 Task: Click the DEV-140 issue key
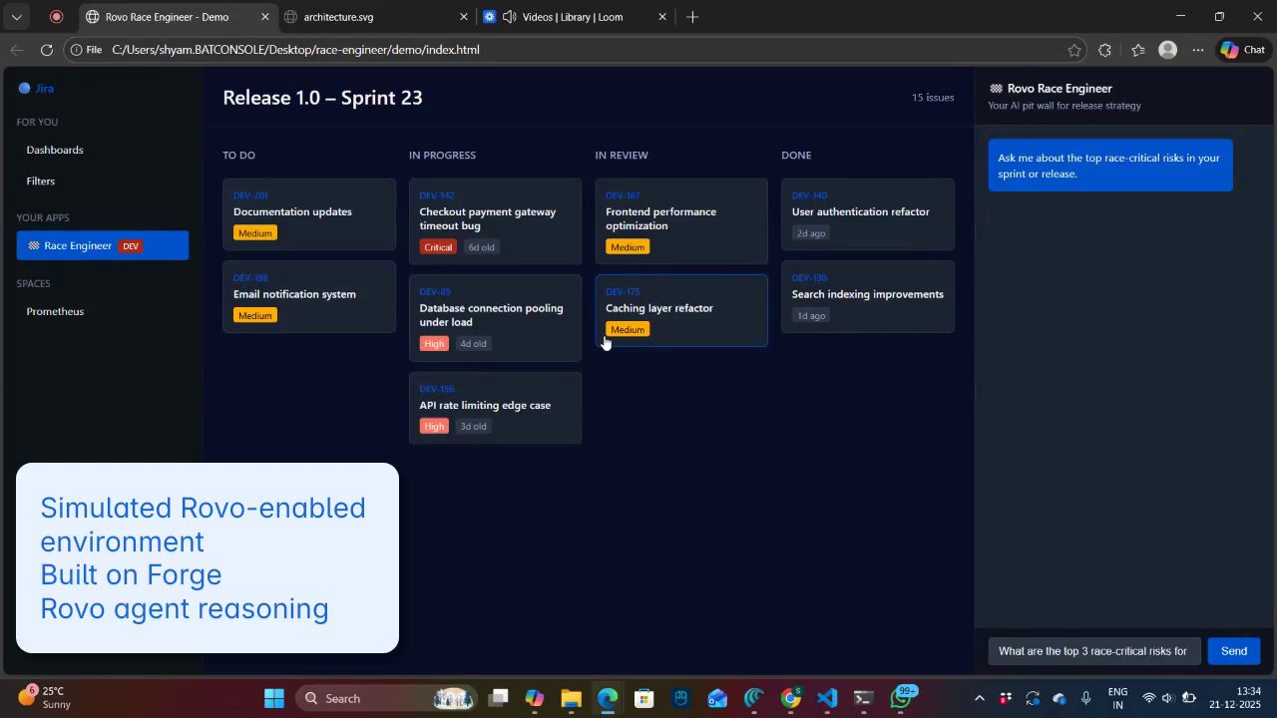809,195
